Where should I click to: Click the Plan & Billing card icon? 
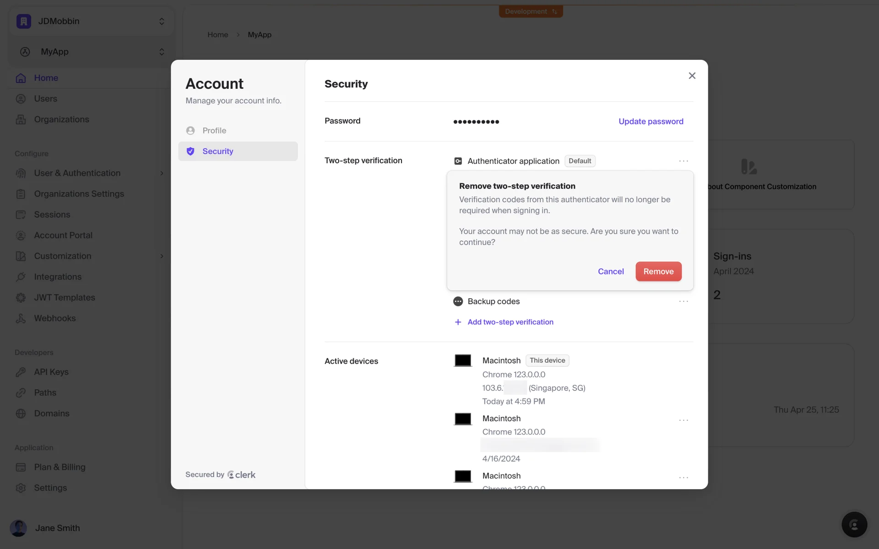[21, 467]
